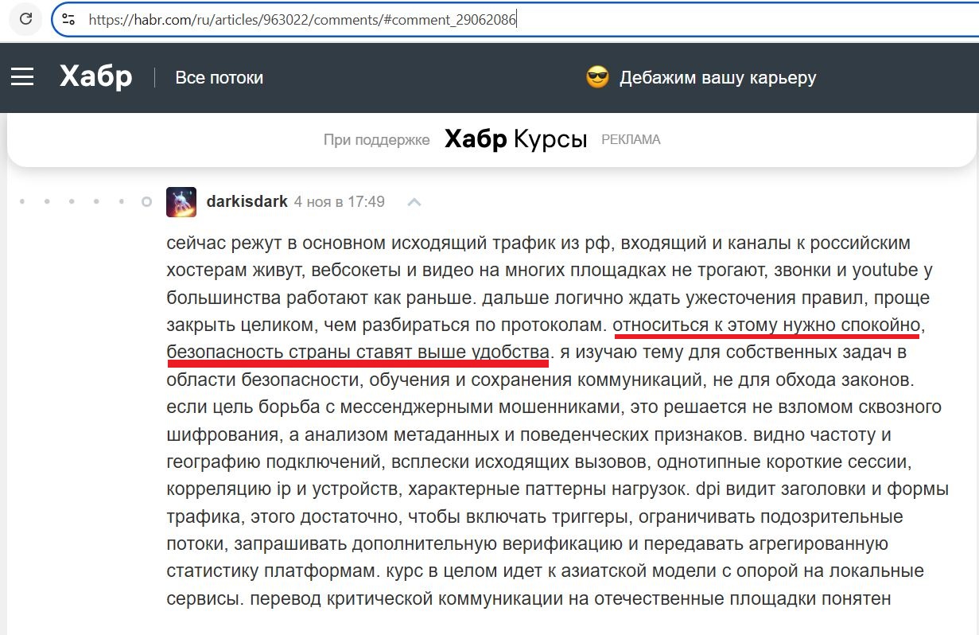Image resolution: width=979 pixels, height=635 pixels.
Task: Open the hamburger navigation menu
Action: pos(22,77)
